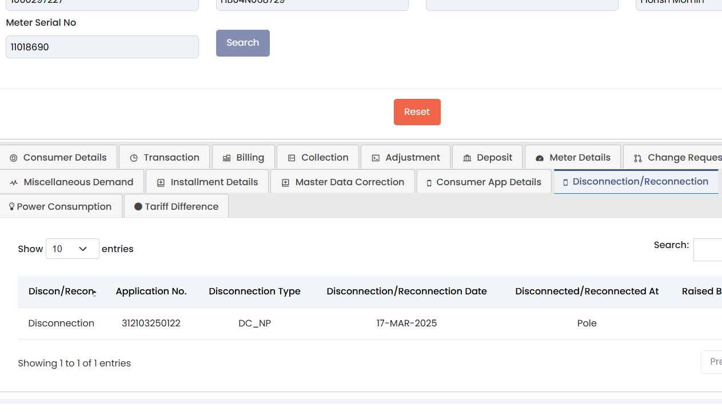Viewport: 722px width, 419px height.
Task: Click the Adjustment tab icon
Action: (376, 158)
